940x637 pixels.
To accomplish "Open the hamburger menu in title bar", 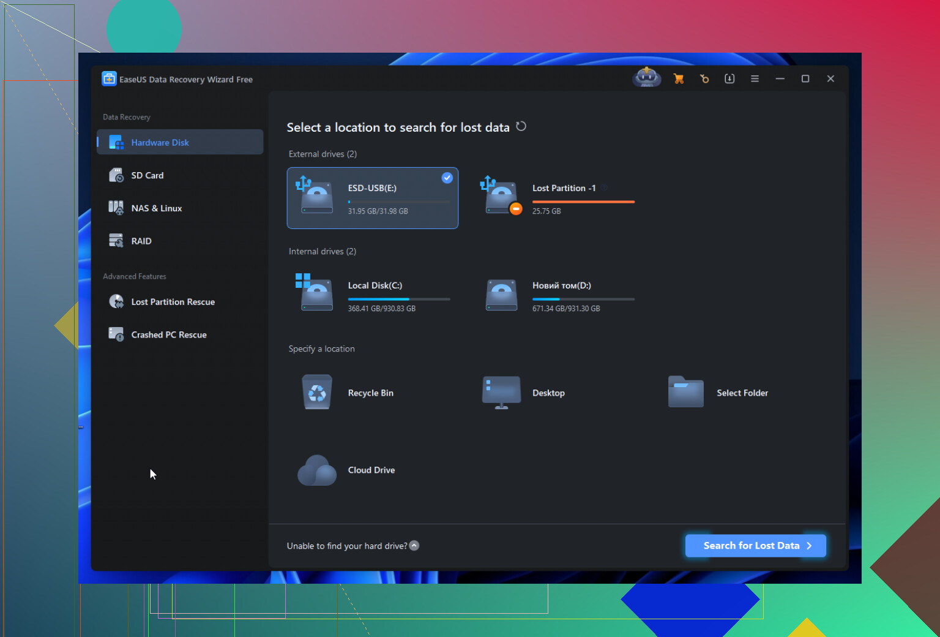I will point(755,79).
